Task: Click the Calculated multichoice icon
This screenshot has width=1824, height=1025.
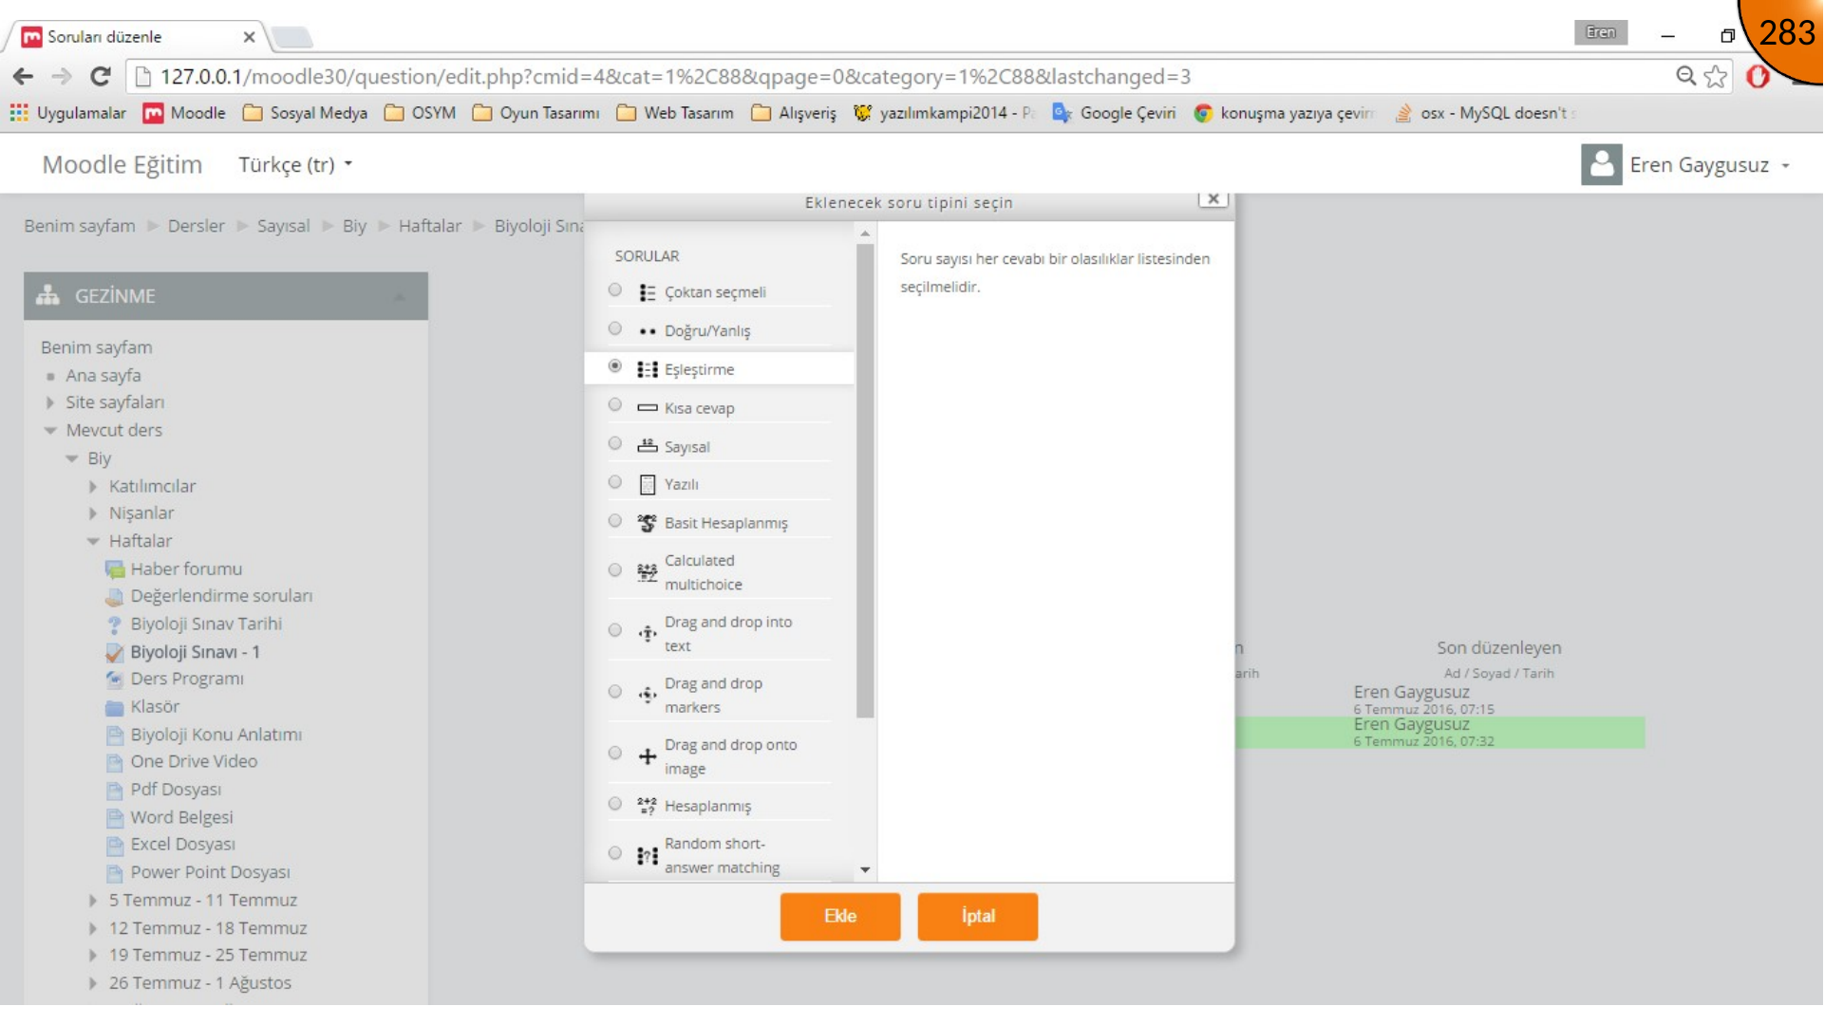Action: [647, 572]
